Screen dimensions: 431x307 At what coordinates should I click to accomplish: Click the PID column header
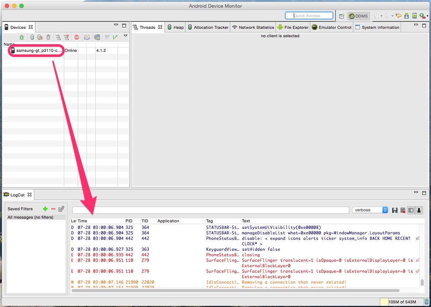pos(132,221)
